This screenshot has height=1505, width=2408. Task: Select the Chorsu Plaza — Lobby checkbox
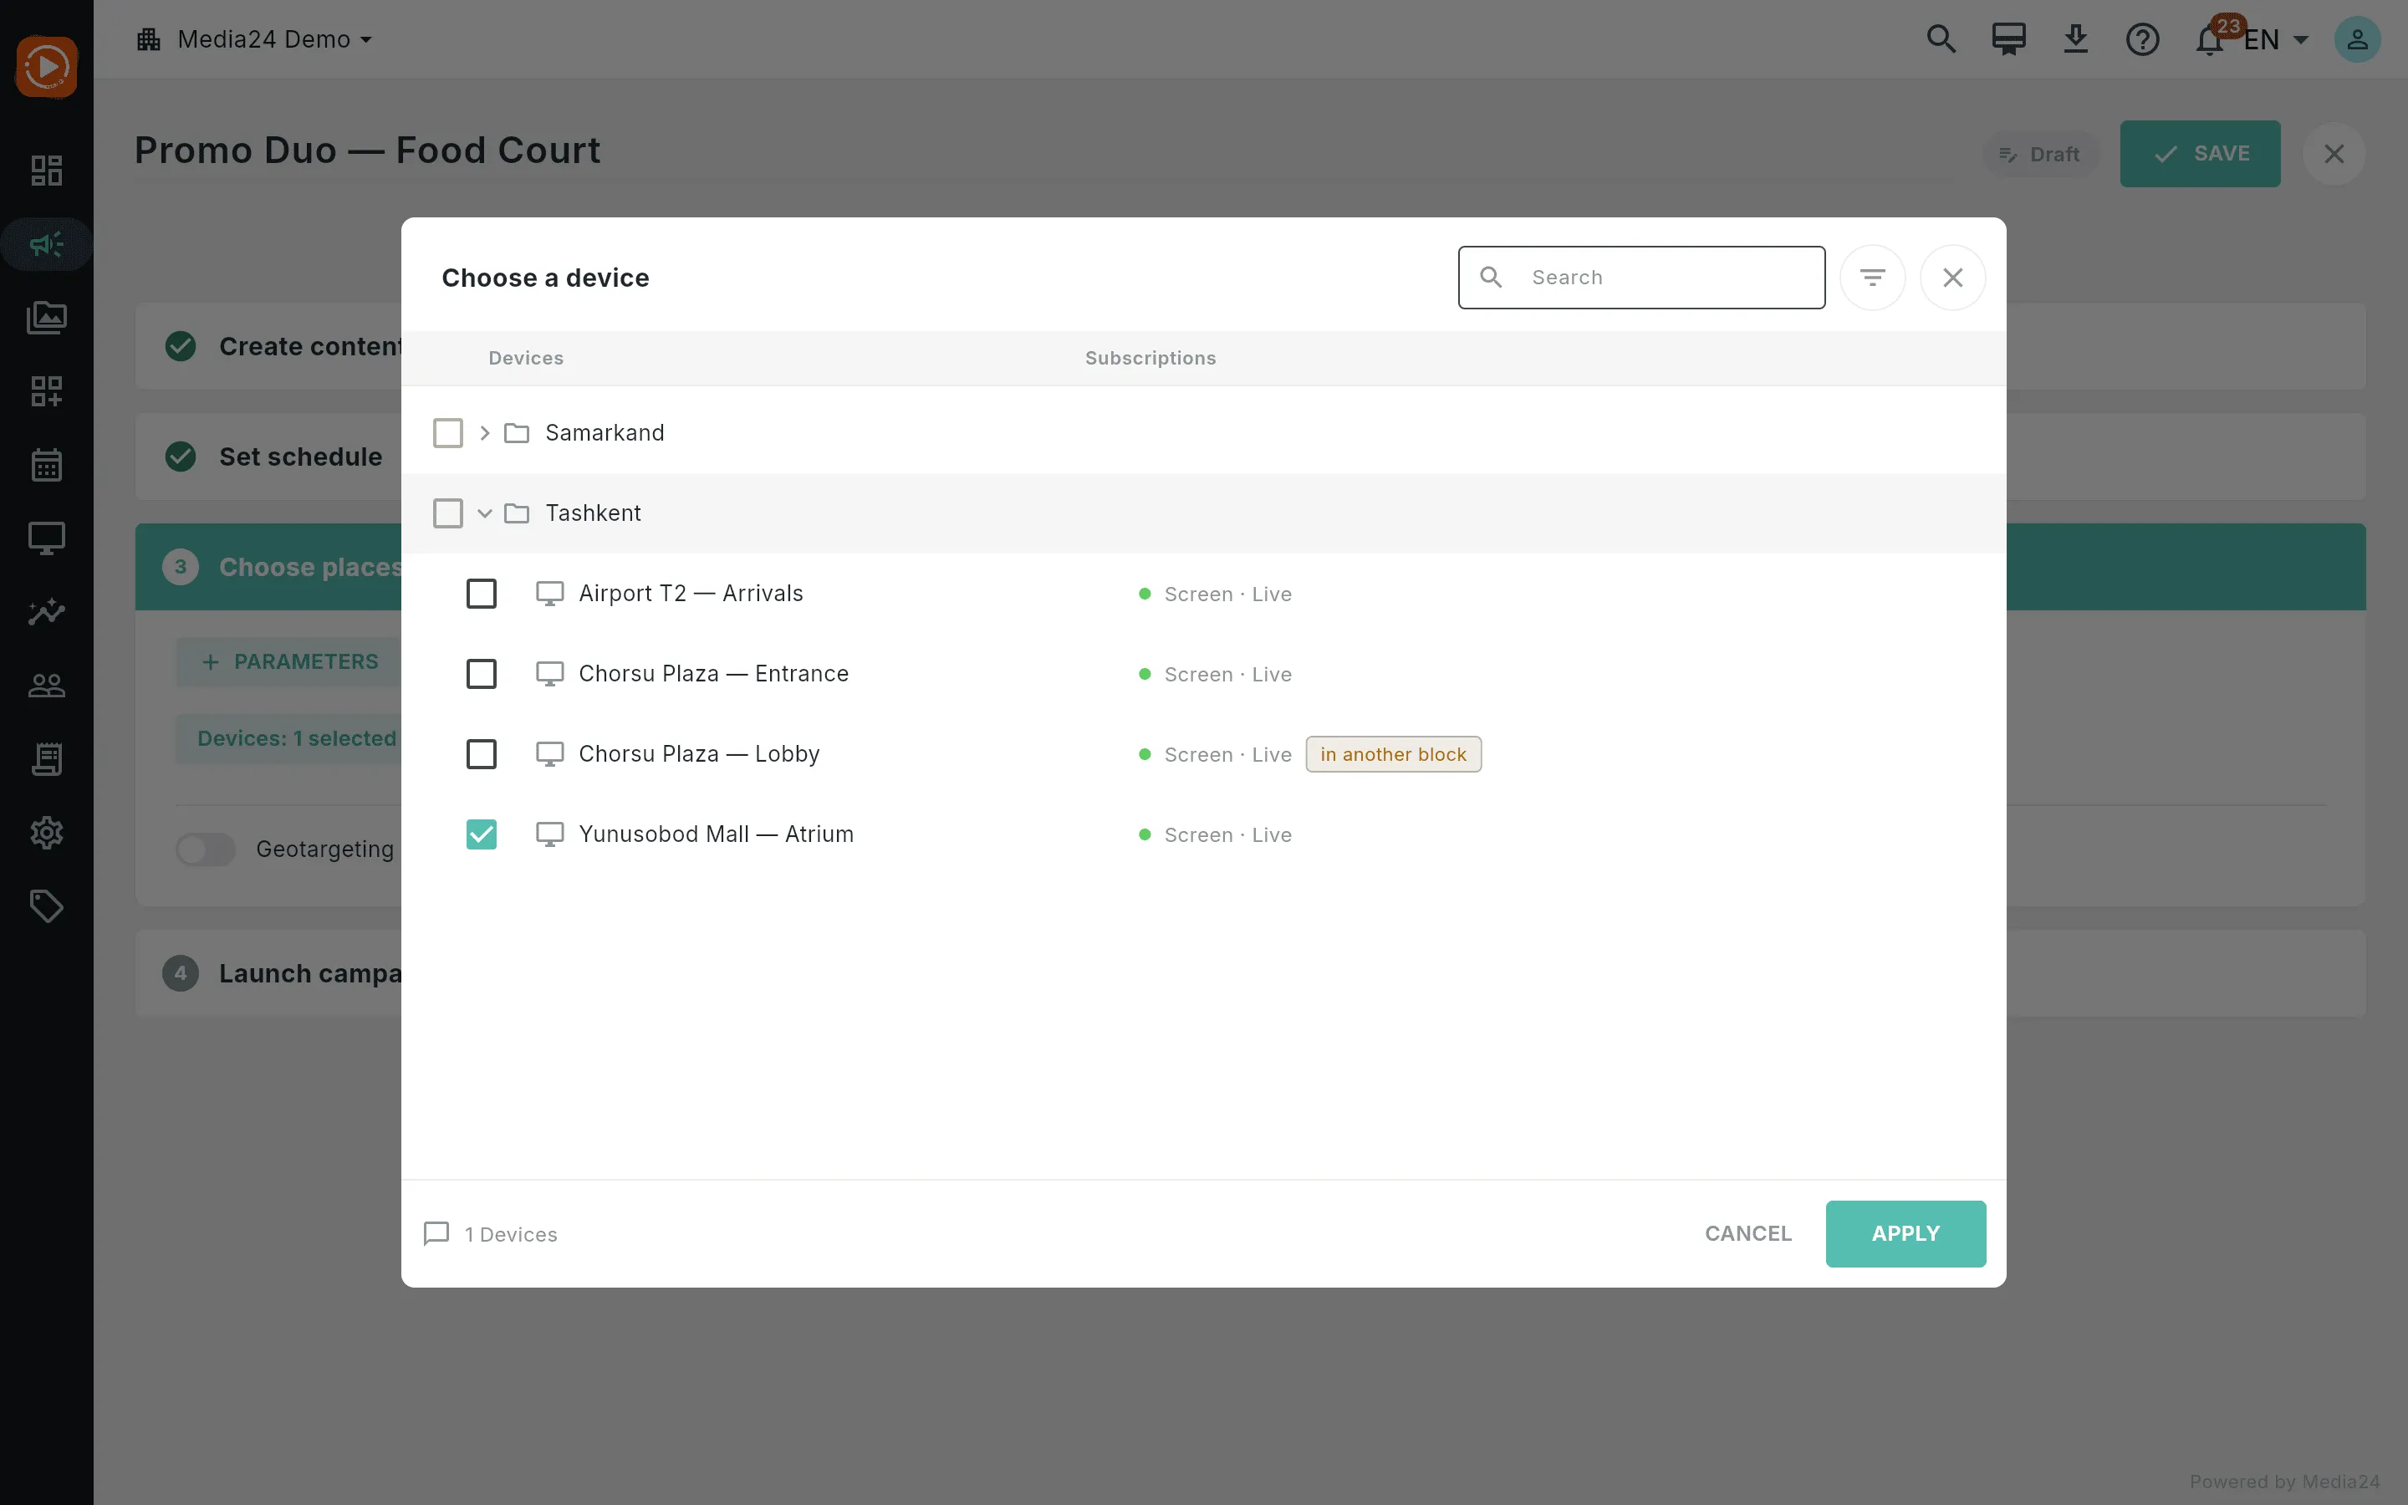tap(482, 753)
